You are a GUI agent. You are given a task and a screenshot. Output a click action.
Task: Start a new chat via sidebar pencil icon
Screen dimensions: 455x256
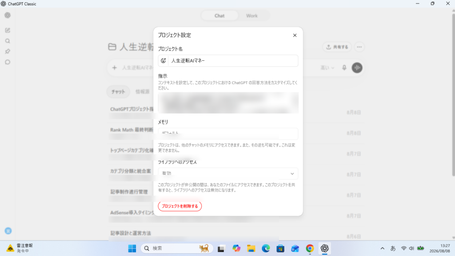[8, 30]
